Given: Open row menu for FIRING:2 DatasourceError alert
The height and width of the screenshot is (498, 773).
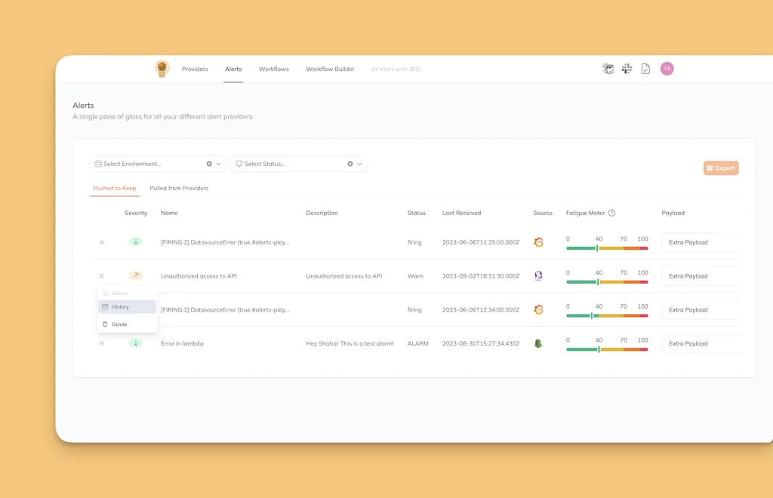Looking at the screenshot, I should pos(102,242).
